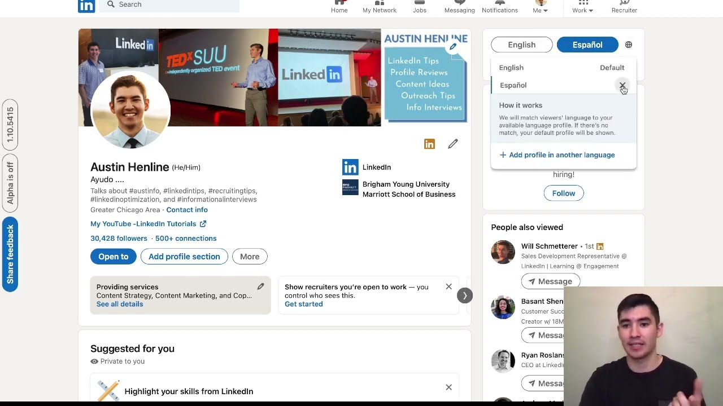Image resolution: width=723 pixels, height=406 pixels.
Task: Click the search magnifier icon
Action: [x=111, y=5]
